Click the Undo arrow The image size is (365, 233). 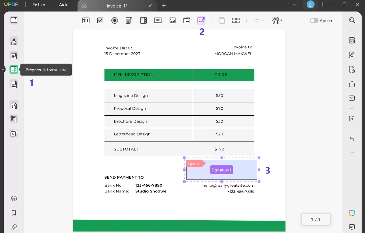(351, 139)
